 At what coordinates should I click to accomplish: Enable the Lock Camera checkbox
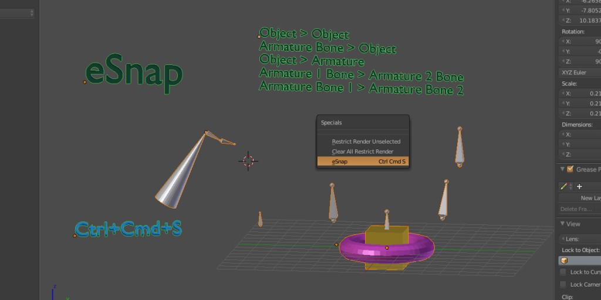tap(563, 284)
